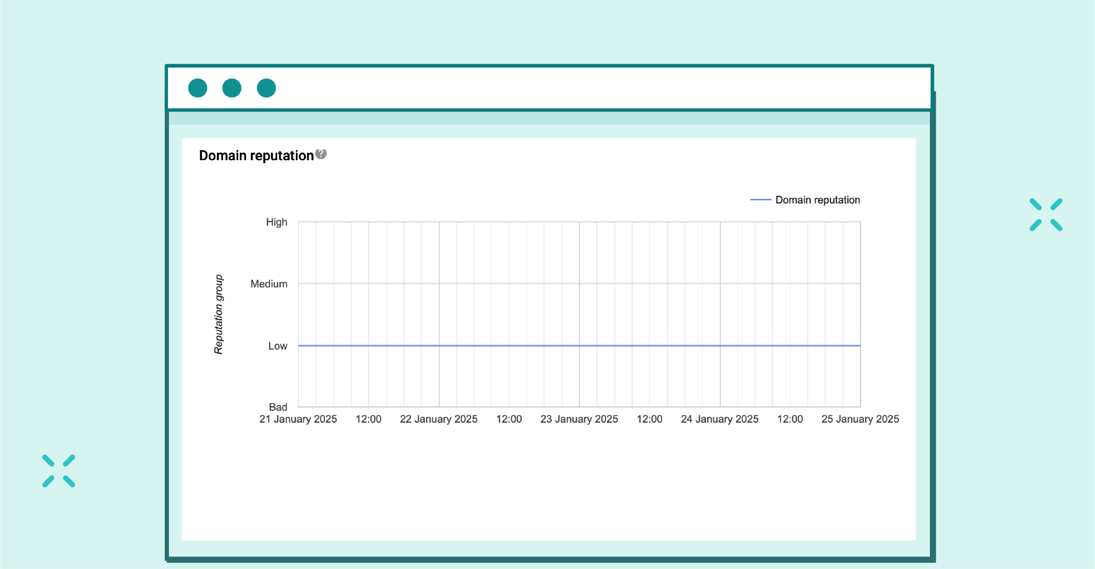The height and width of the screenshot is (569, 1095).
Task: Expand the first 12:00 time tick label
Action: point(368,419)
